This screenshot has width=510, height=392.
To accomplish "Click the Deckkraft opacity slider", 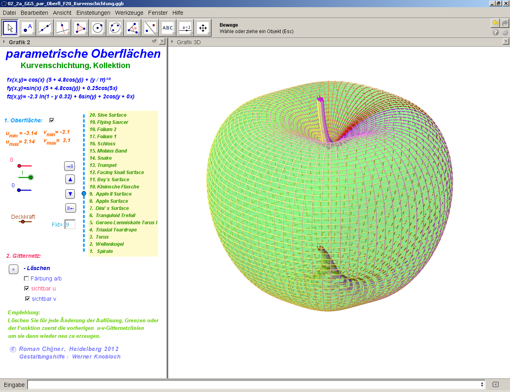I will click(x=23, y=221).
